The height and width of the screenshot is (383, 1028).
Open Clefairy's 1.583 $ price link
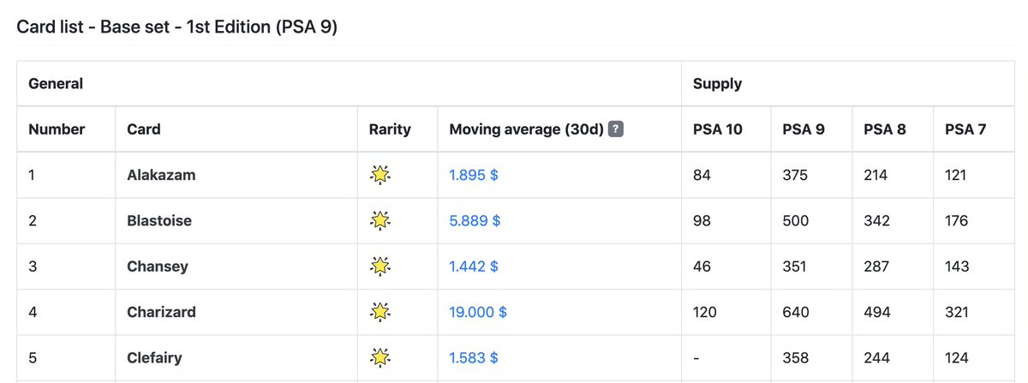tap(474, 357)
